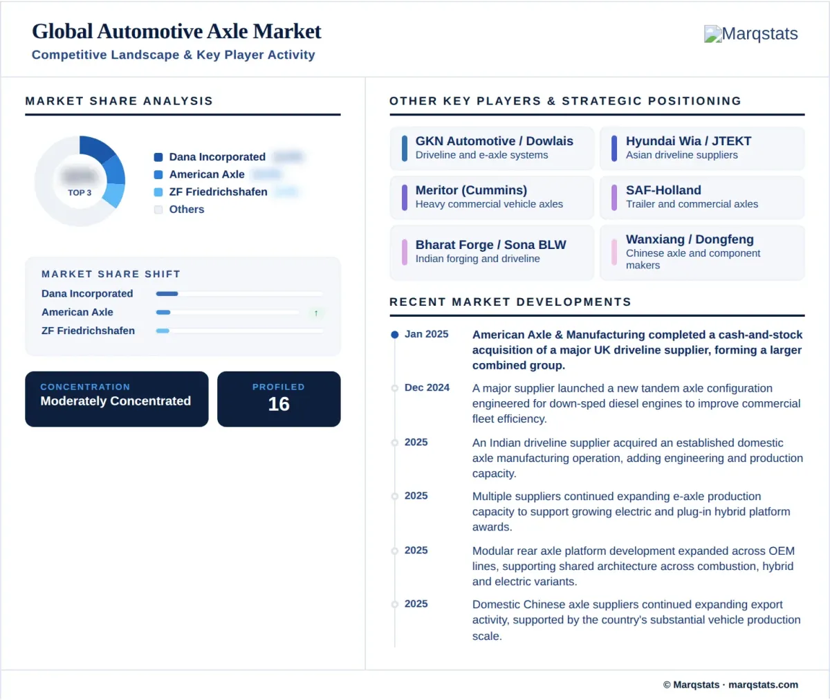Click the Marqstats logo image
This screenshot has height=700, width=830.
click(750, 34)
